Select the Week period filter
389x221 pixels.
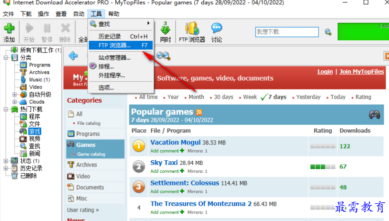pyautogui.click(x=250, y=97)
